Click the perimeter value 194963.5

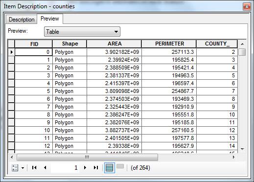click(169, 75)
